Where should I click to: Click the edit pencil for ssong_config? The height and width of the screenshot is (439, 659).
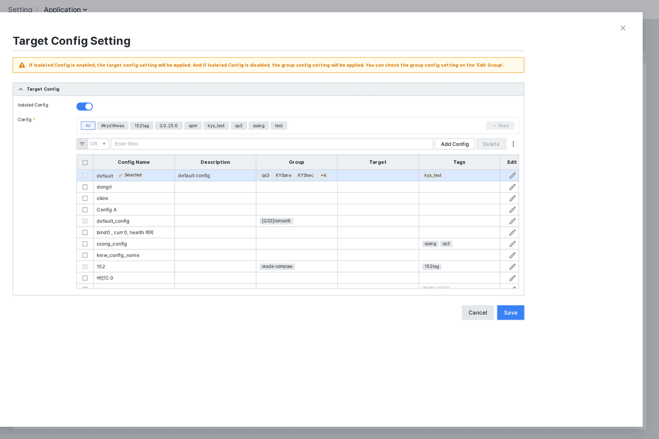click(x=512, y=243)
